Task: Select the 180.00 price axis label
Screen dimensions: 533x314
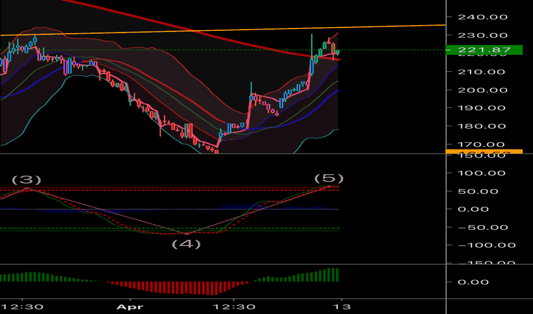Action: [x=483, y=126]
